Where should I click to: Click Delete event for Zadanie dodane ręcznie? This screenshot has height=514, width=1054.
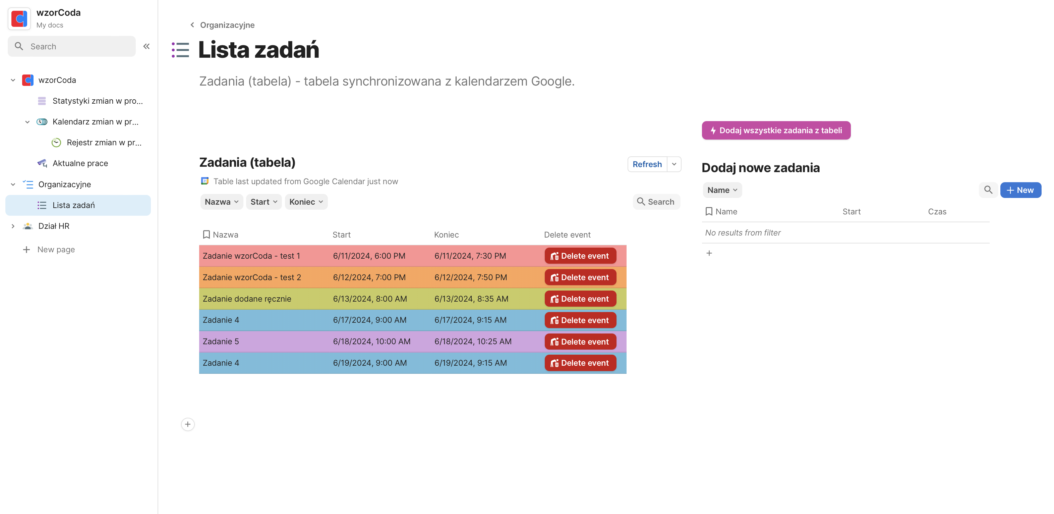point(580,299)
